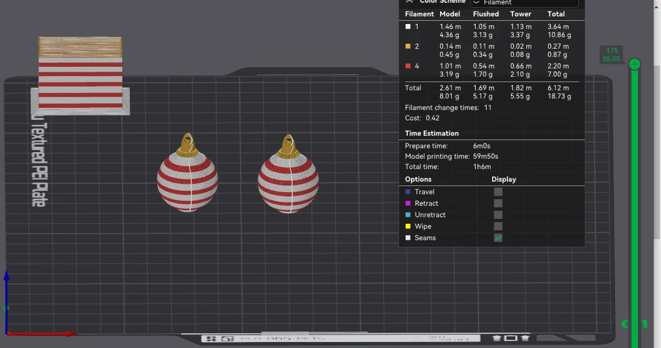This screenshot has height=348, width=661.
Task: Open the Color Scheme Filament dropdown
Action: [x=524, y=3]
